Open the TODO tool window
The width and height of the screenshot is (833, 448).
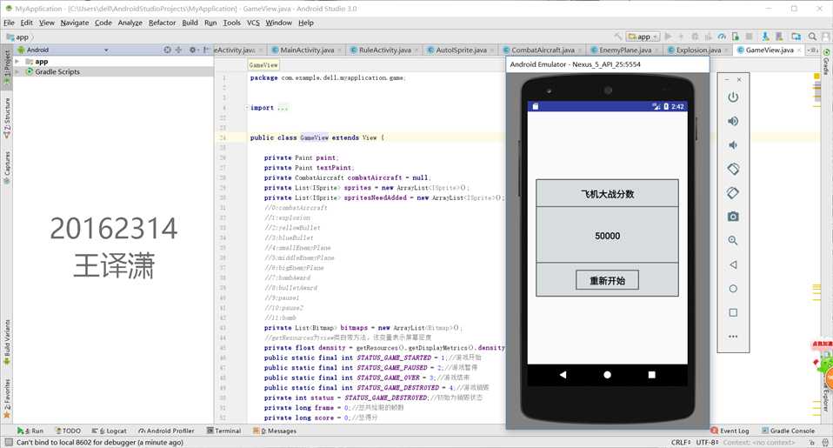pyautogui.click(x=69, y=431)
